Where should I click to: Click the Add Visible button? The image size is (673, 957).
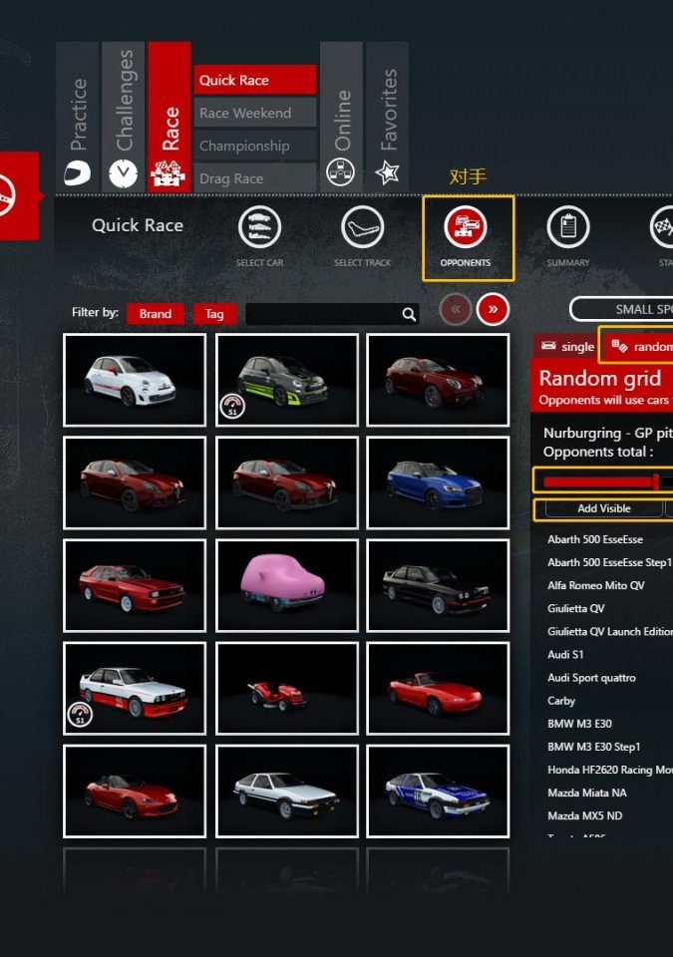tap(604, 508)
